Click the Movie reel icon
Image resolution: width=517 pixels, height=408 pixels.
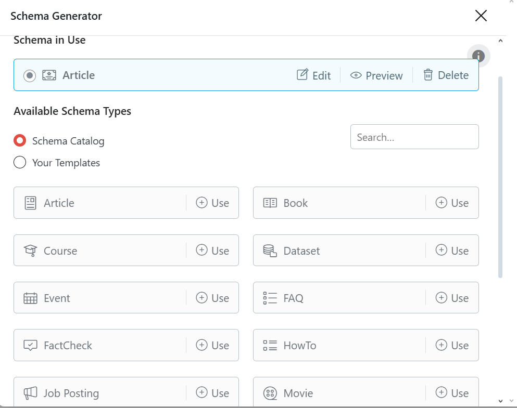click(270, 393)
